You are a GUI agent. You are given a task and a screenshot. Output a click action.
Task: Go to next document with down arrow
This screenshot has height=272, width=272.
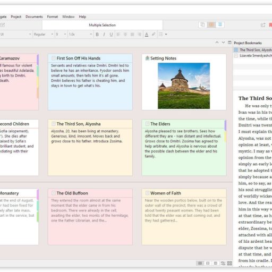tap(223, 42)
